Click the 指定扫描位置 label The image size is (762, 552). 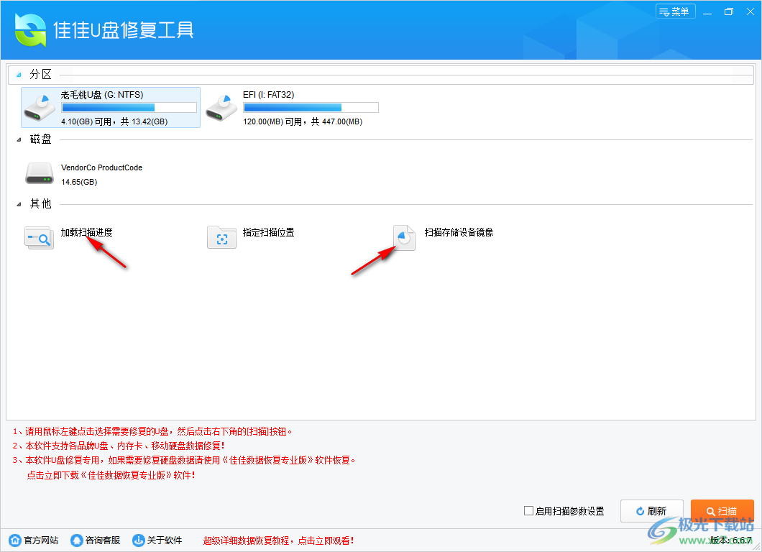point(269,232)
